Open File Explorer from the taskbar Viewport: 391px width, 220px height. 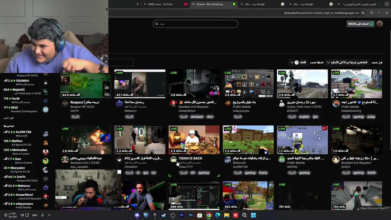(226, 215)
